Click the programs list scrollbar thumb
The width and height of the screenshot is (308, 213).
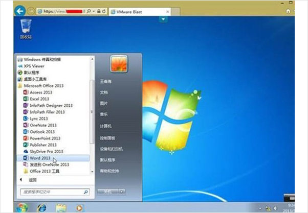click(x=92, y=112)
